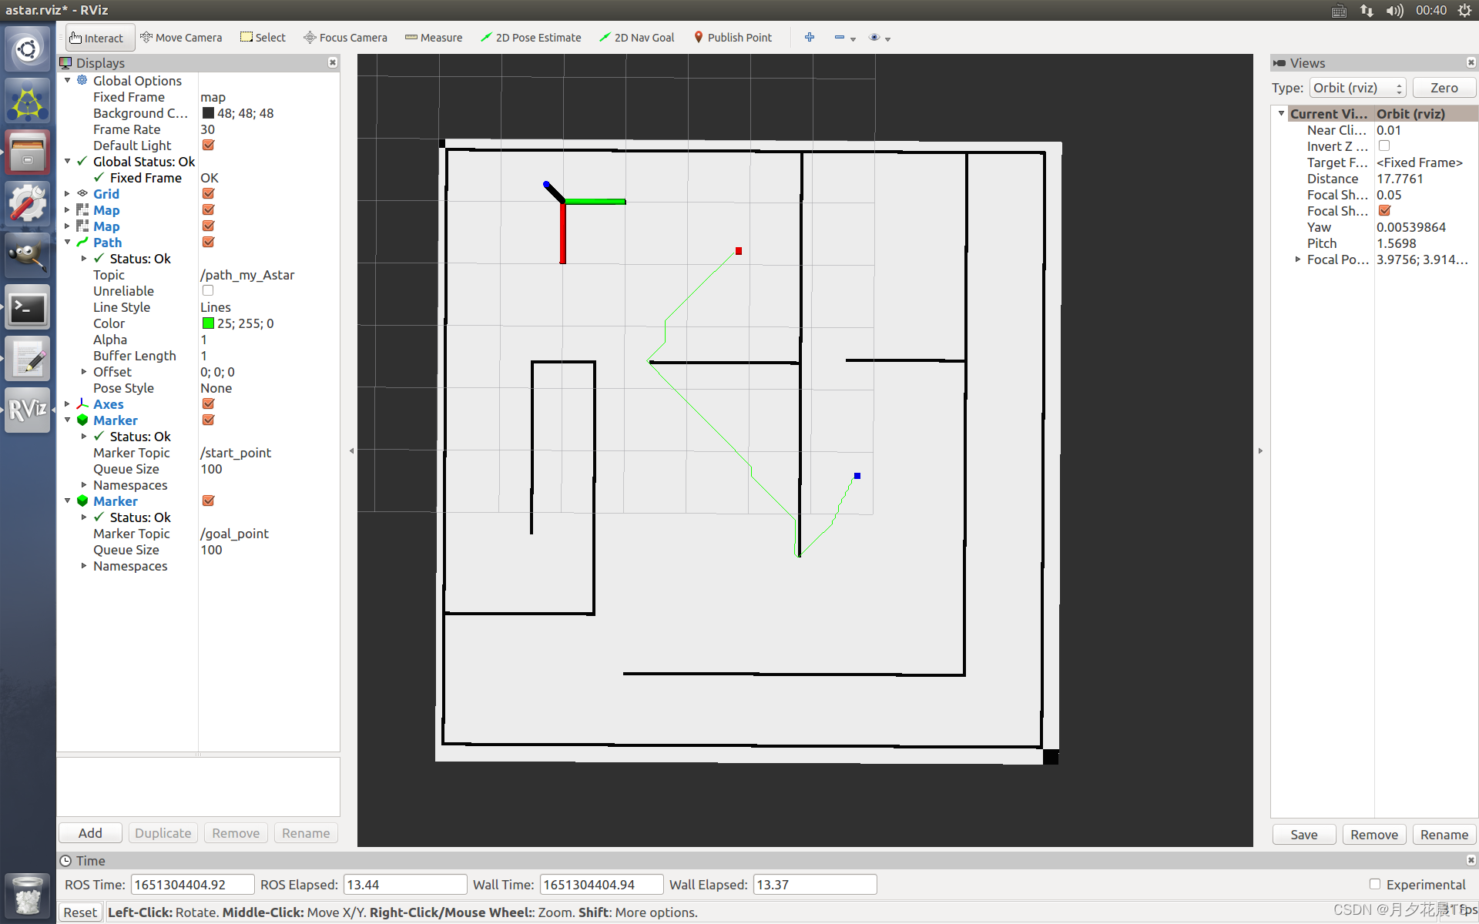The image size is (1479, 924).
Task: Open the Files manager dock icon
Action: click(x=28, y=152)
